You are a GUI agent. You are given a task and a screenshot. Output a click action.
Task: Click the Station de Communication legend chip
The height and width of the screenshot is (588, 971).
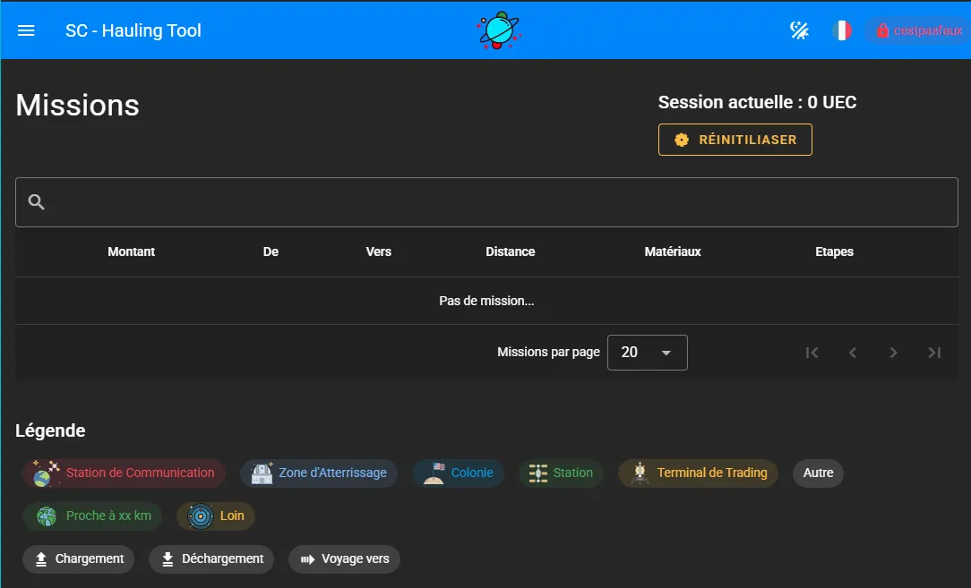(x=125, y=473)
